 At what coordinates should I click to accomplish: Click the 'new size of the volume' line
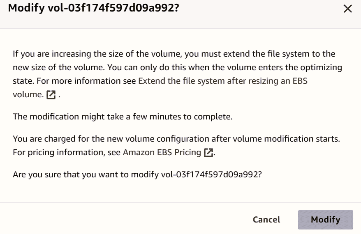(x=177, y=67)
